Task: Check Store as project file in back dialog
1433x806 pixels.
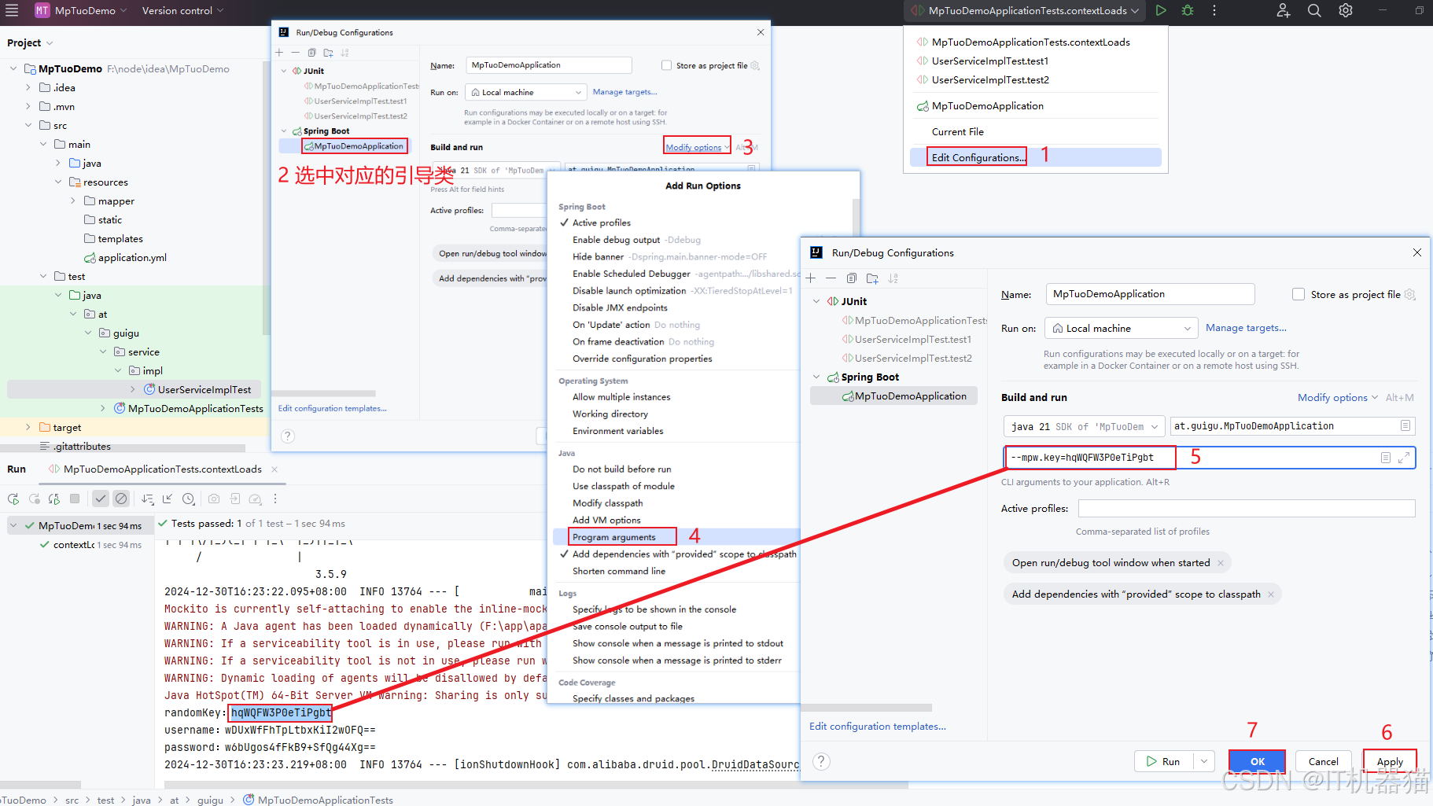Action: coord(666,65)
